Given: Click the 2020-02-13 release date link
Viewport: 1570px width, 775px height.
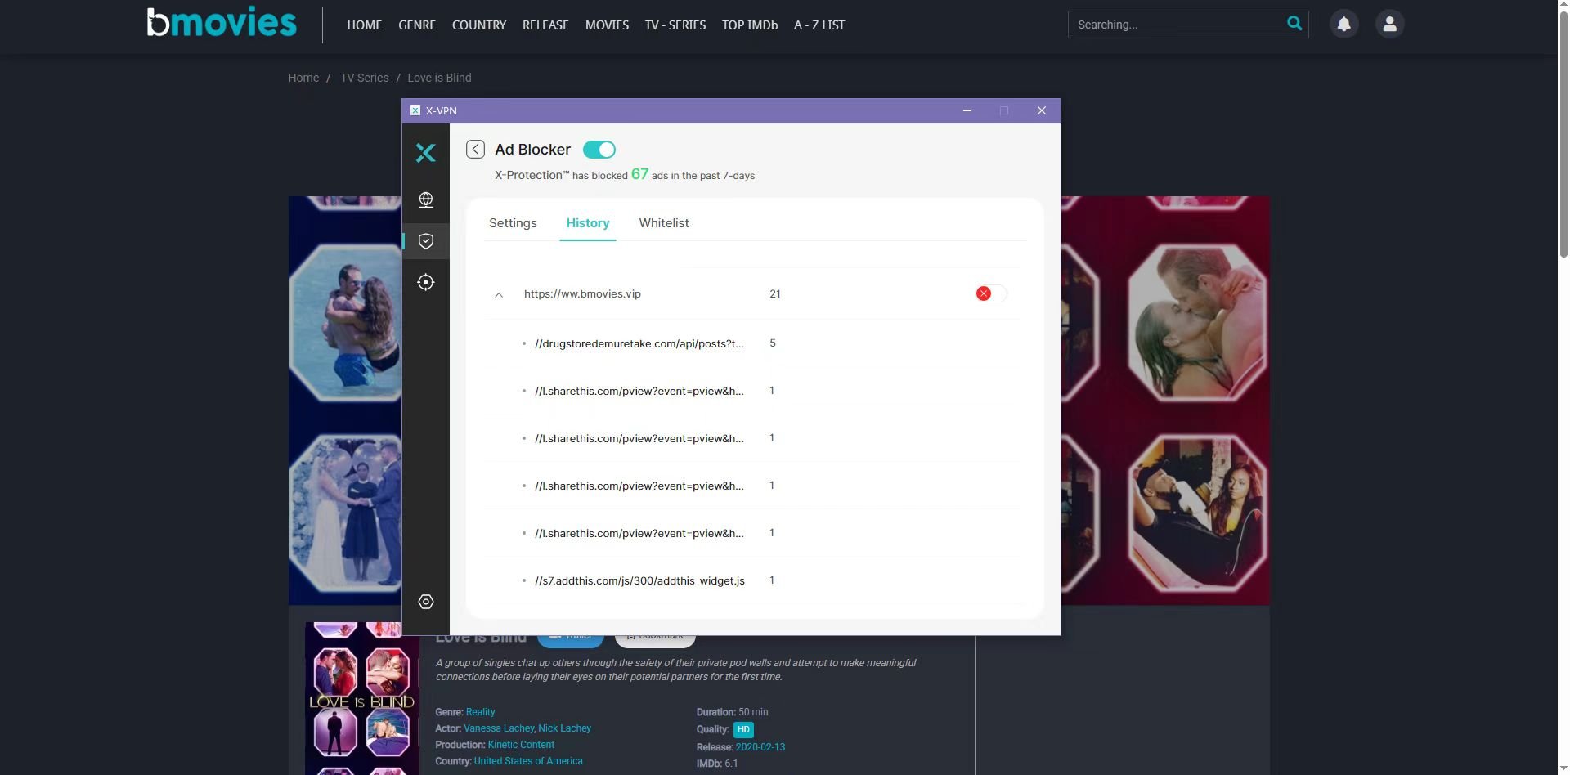Looking at the screenshot, I should [760, 747].
